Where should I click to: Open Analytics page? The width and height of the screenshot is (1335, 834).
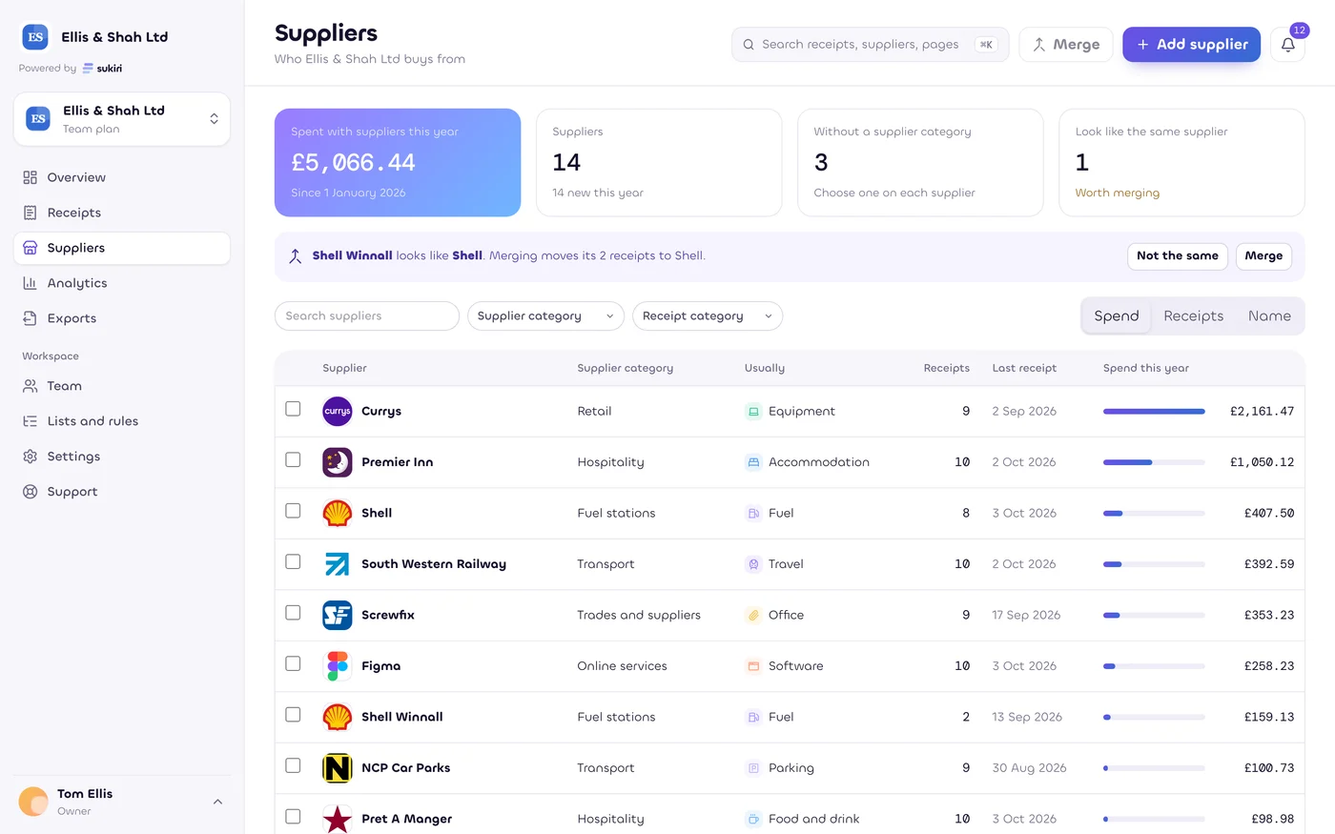tap(122, 283)
